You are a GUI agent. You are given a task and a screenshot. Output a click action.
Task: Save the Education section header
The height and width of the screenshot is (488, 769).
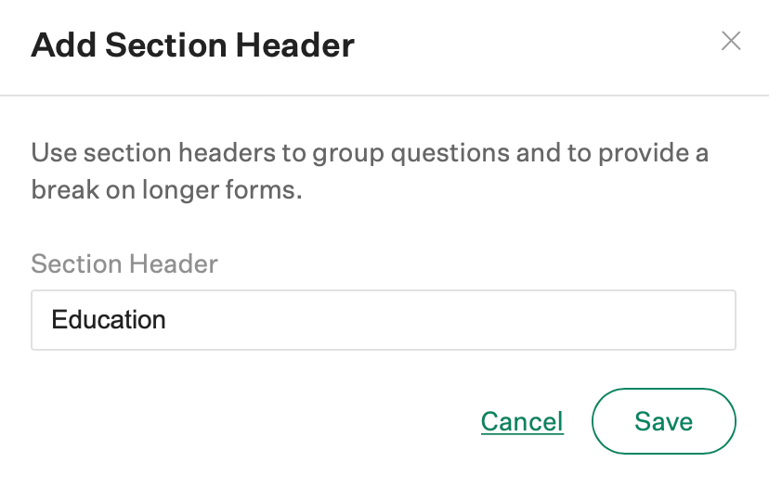[663, 421]
